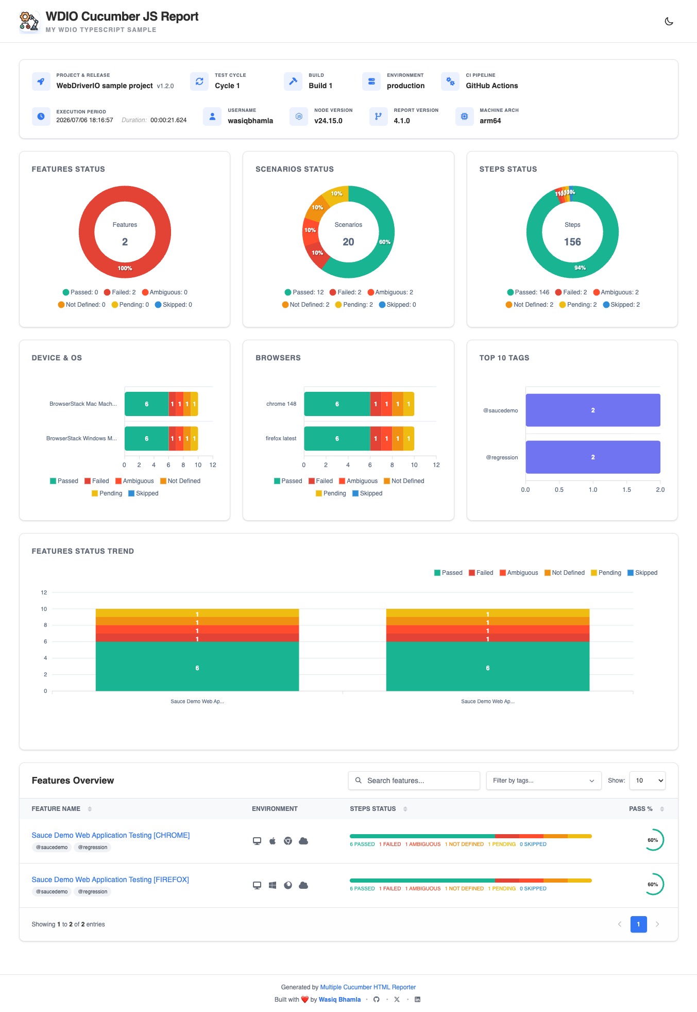Image resolution: width=697 pixels, height=1012 pixels.
Task: Toggle Pending legend in Browsers chart
Action: pos(331,493)
